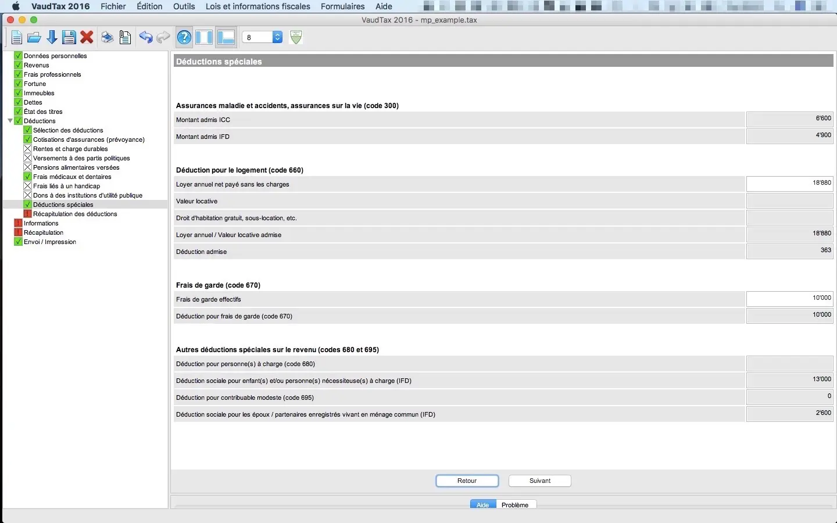Screen dimensions: 837x523
Task: Open Lois et informations fiscales menu
Action: 258,6
